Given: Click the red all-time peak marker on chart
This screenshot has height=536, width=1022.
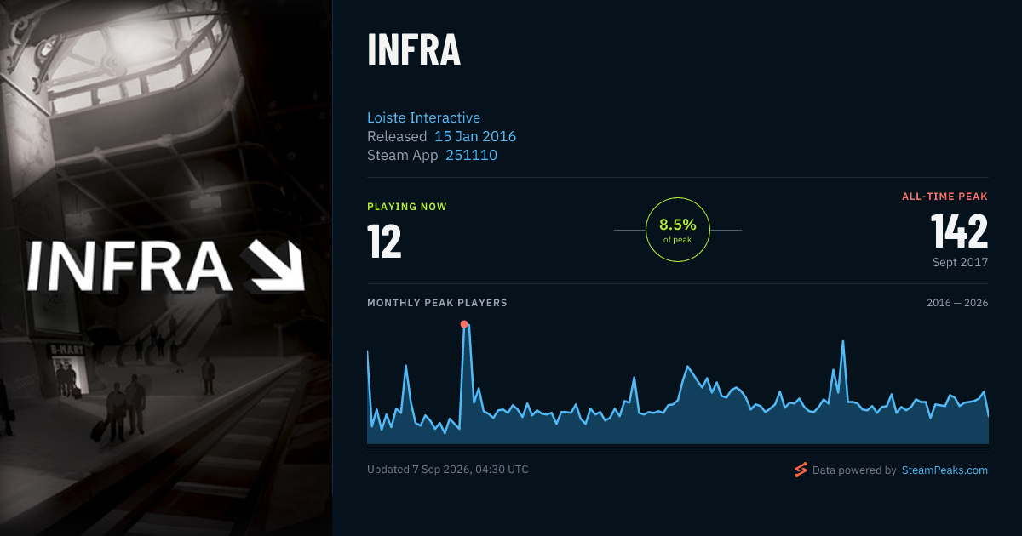Looking at the screenshot, I should tap(464, 324).
